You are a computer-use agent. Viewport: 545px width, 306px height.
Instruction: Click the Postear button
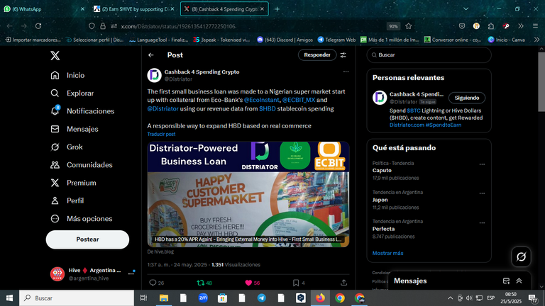(87, 239)
